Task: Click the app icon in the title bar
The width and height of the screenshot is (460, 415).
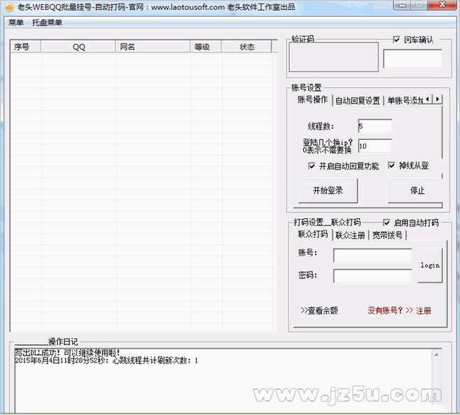Action: (x=9, y=7)
